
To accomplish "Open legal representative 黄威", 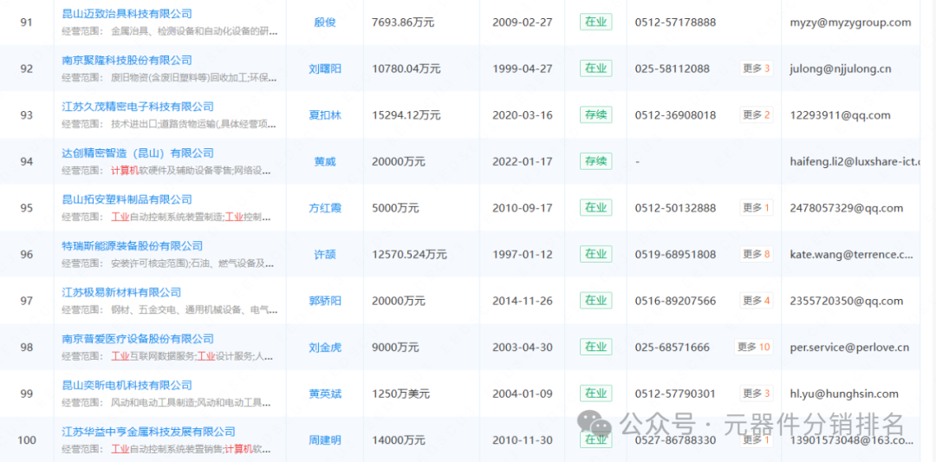I will click(325, 162).
